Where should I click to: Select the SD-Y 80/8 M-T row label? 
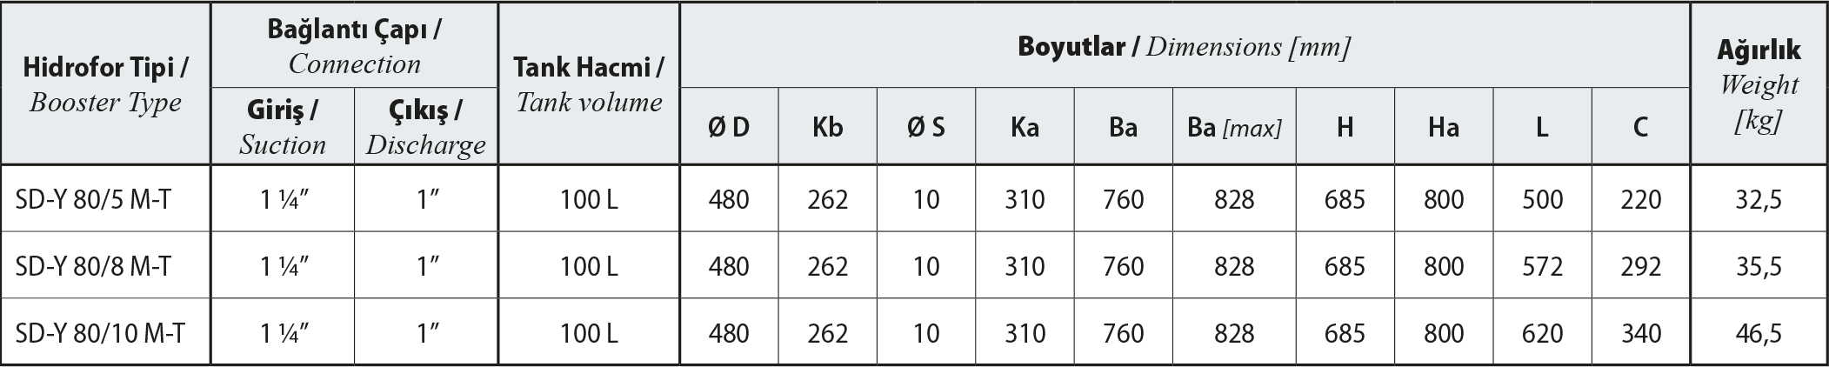click(x=93, y=266)
